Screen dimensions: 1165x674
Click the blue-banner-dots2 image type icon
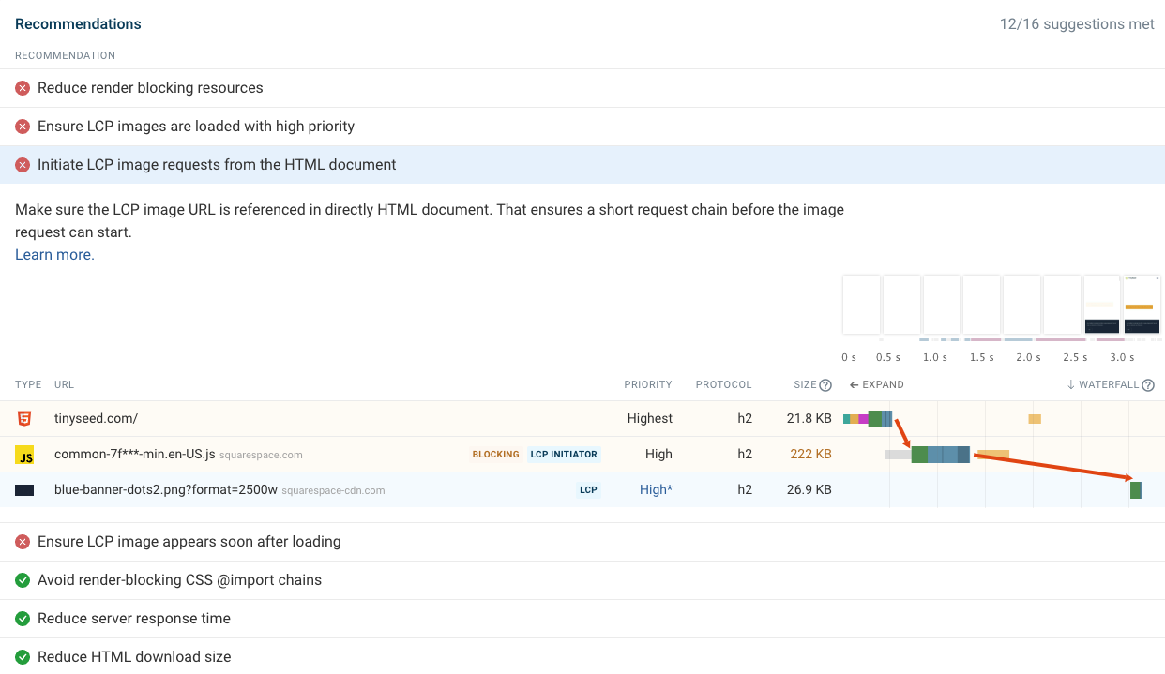pyautogui.click(x=24, y=490)
